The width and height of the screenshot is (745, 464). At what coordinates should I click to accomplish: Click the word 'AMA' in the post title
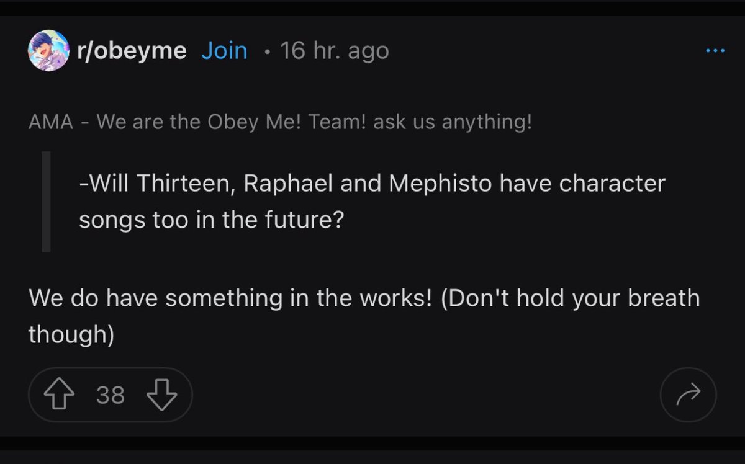coord(51,122)
